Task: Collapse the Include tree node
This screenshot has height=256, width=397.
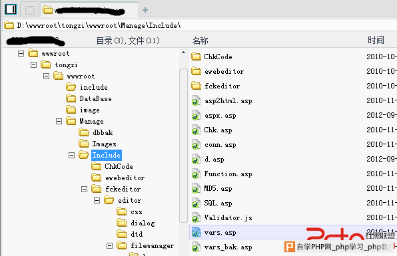Action: [72, 155]
